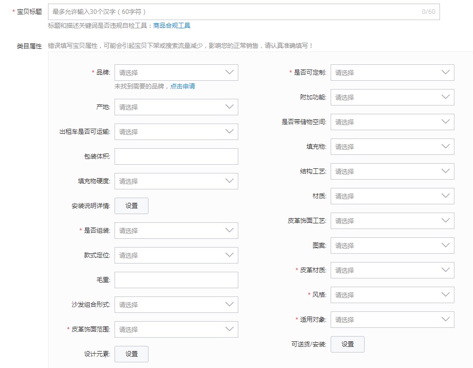Open the 品牌 (brand) dropdown
Viewport: 473px width, 368px height.
tap(176, 73)
